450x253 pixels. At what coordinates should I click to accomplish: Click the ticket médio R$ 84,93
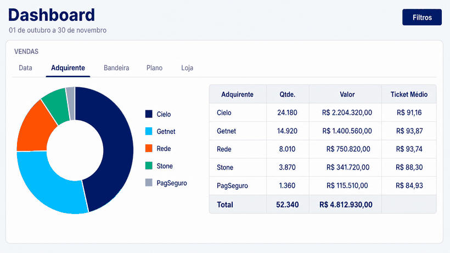[409, 185]
